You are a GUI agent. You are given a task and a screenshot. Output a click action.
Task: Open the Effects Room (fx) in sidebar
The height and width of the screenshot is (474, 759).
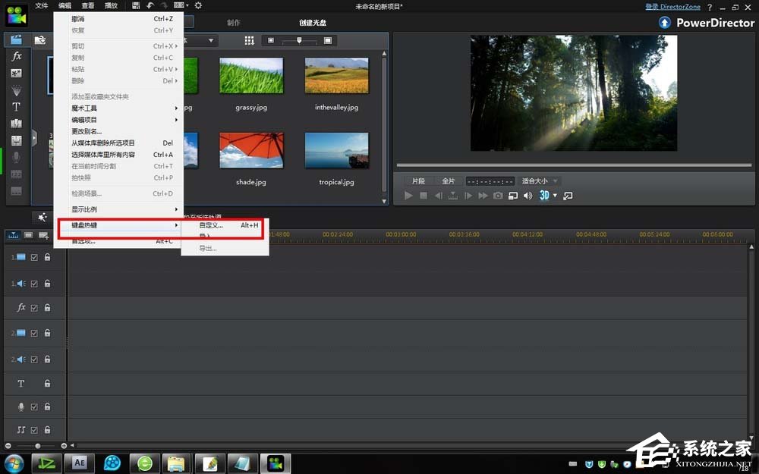pyautogui.click(x=16, y=57)
